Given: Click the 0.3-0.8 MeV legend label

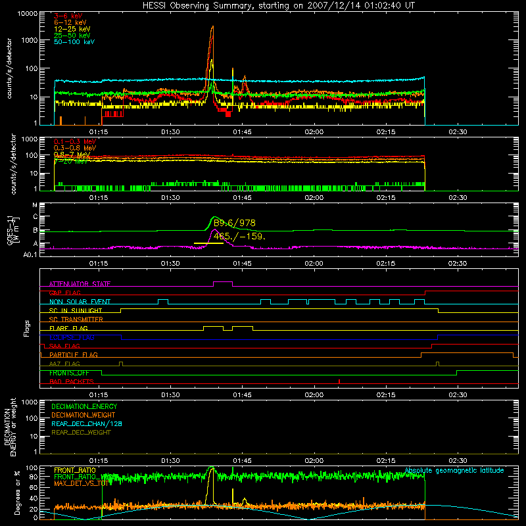Looking at the screenshot, I should (x=74, y=148).
